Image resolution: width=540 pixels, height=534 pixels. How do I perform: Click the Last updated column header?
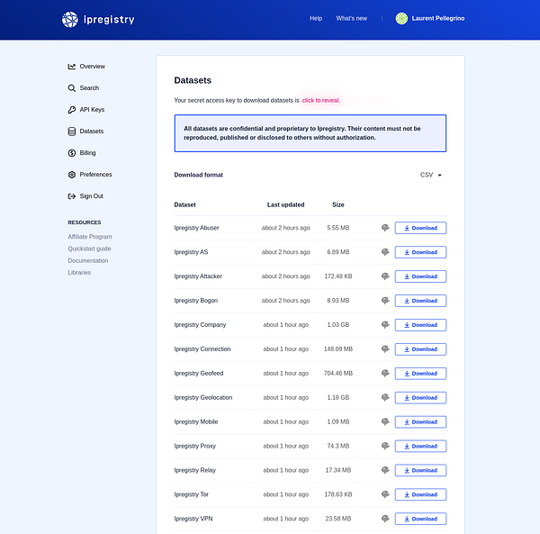tap(286, 204)
